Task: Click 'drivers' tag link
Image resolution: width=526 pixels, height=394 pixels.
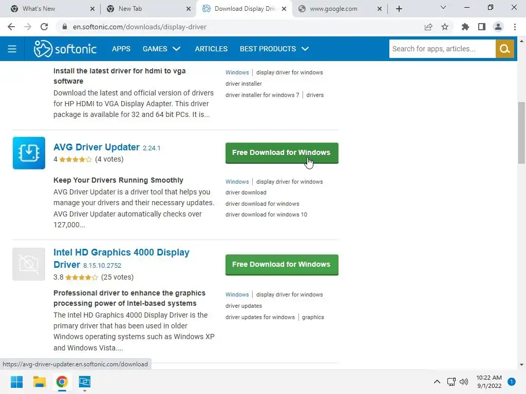Action: tap(315, 95)
